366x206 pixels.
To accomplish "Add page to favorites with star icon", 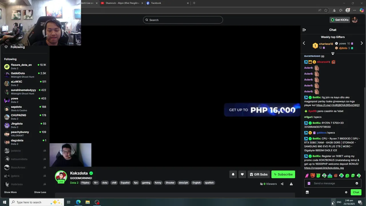I will pyautogui.click(x=326, y=10).
